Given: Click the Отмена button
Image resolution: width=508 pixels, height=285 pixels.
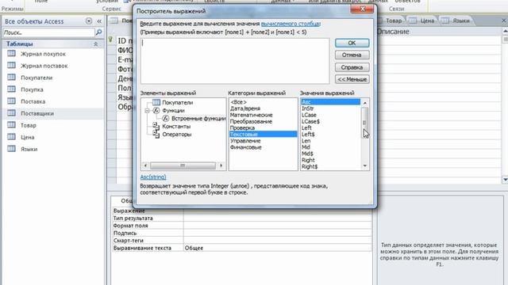Looking at the screenshot, I should tap(352, 55).
